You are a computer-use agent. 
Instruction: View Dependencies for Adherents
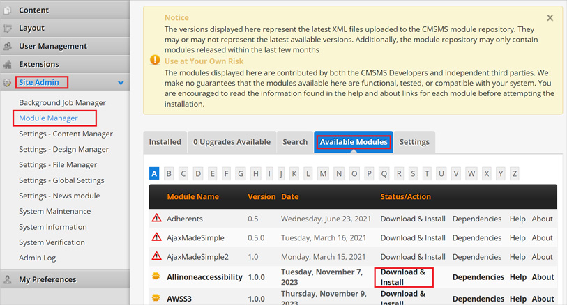tap(477, 219)
